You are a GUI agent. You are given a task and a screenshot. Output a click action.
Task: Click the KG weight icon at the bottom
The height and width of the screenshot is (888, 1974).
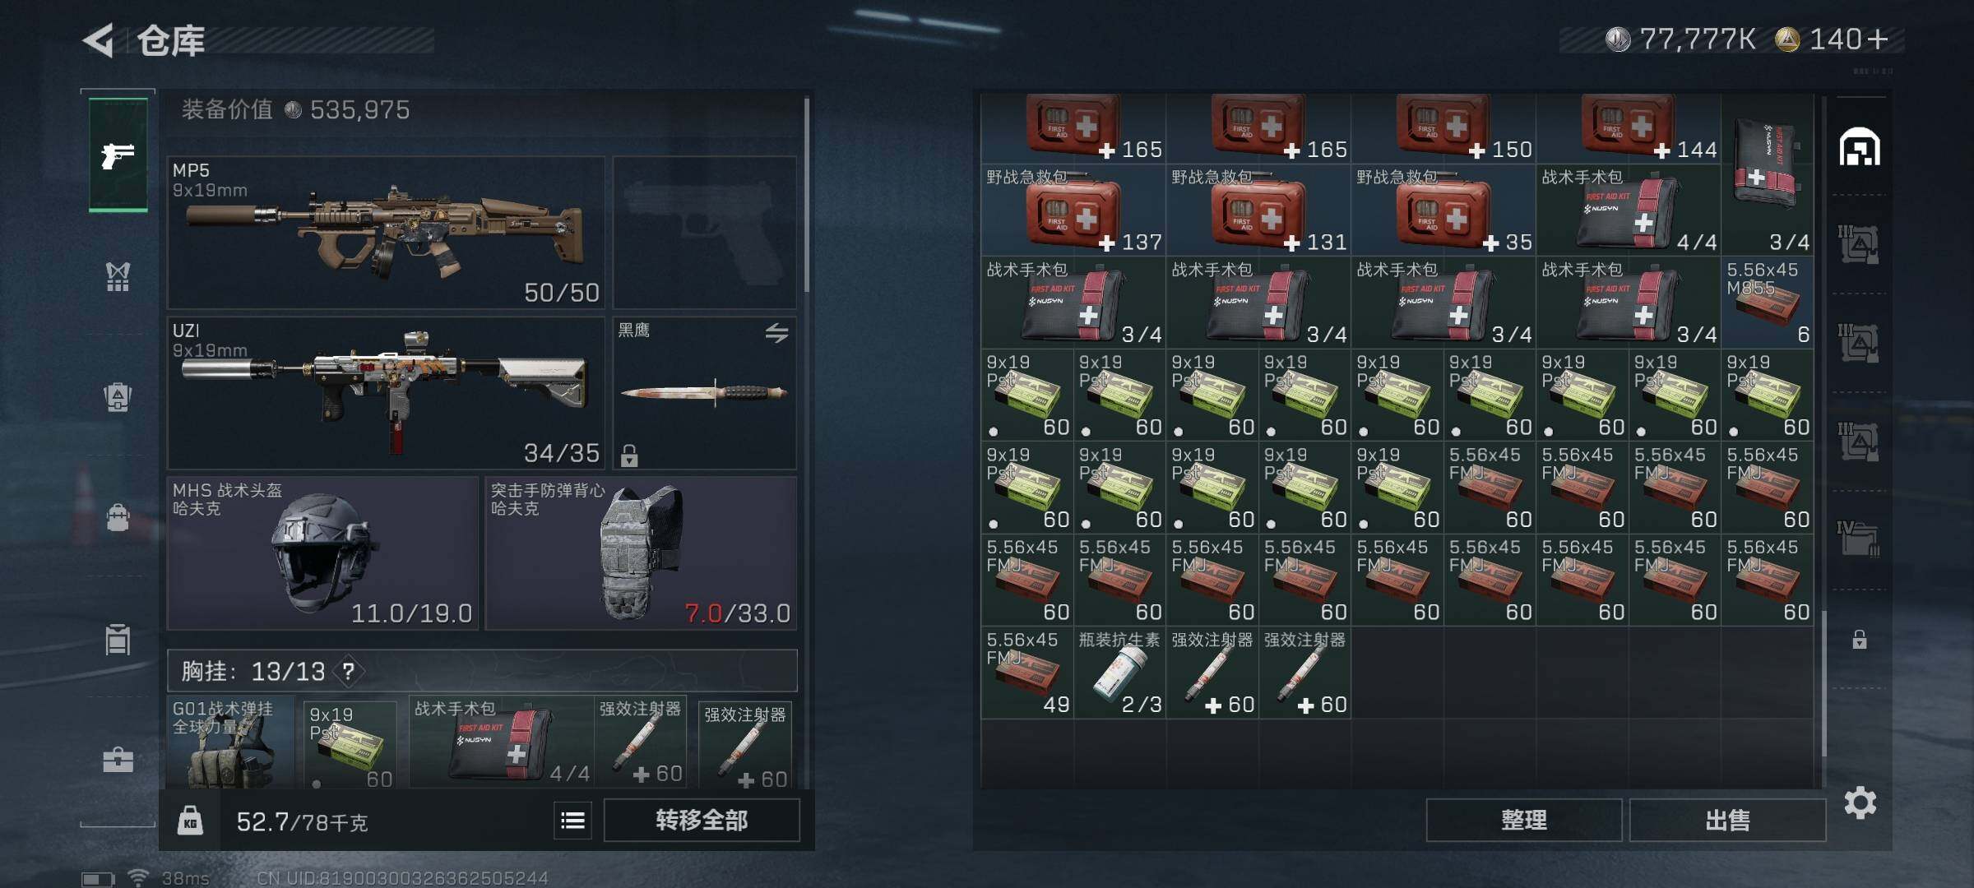click(190, 821)
